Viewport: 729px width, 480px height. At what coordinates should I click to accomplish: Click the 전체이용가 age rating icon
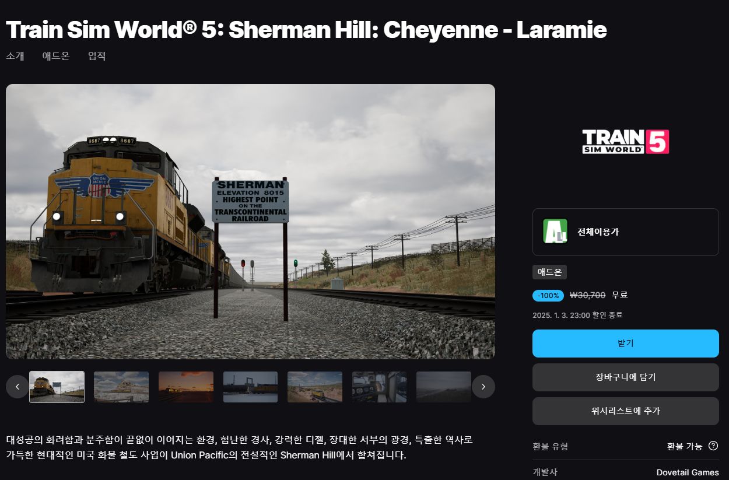pyautogui.click(x=555, y=232)
